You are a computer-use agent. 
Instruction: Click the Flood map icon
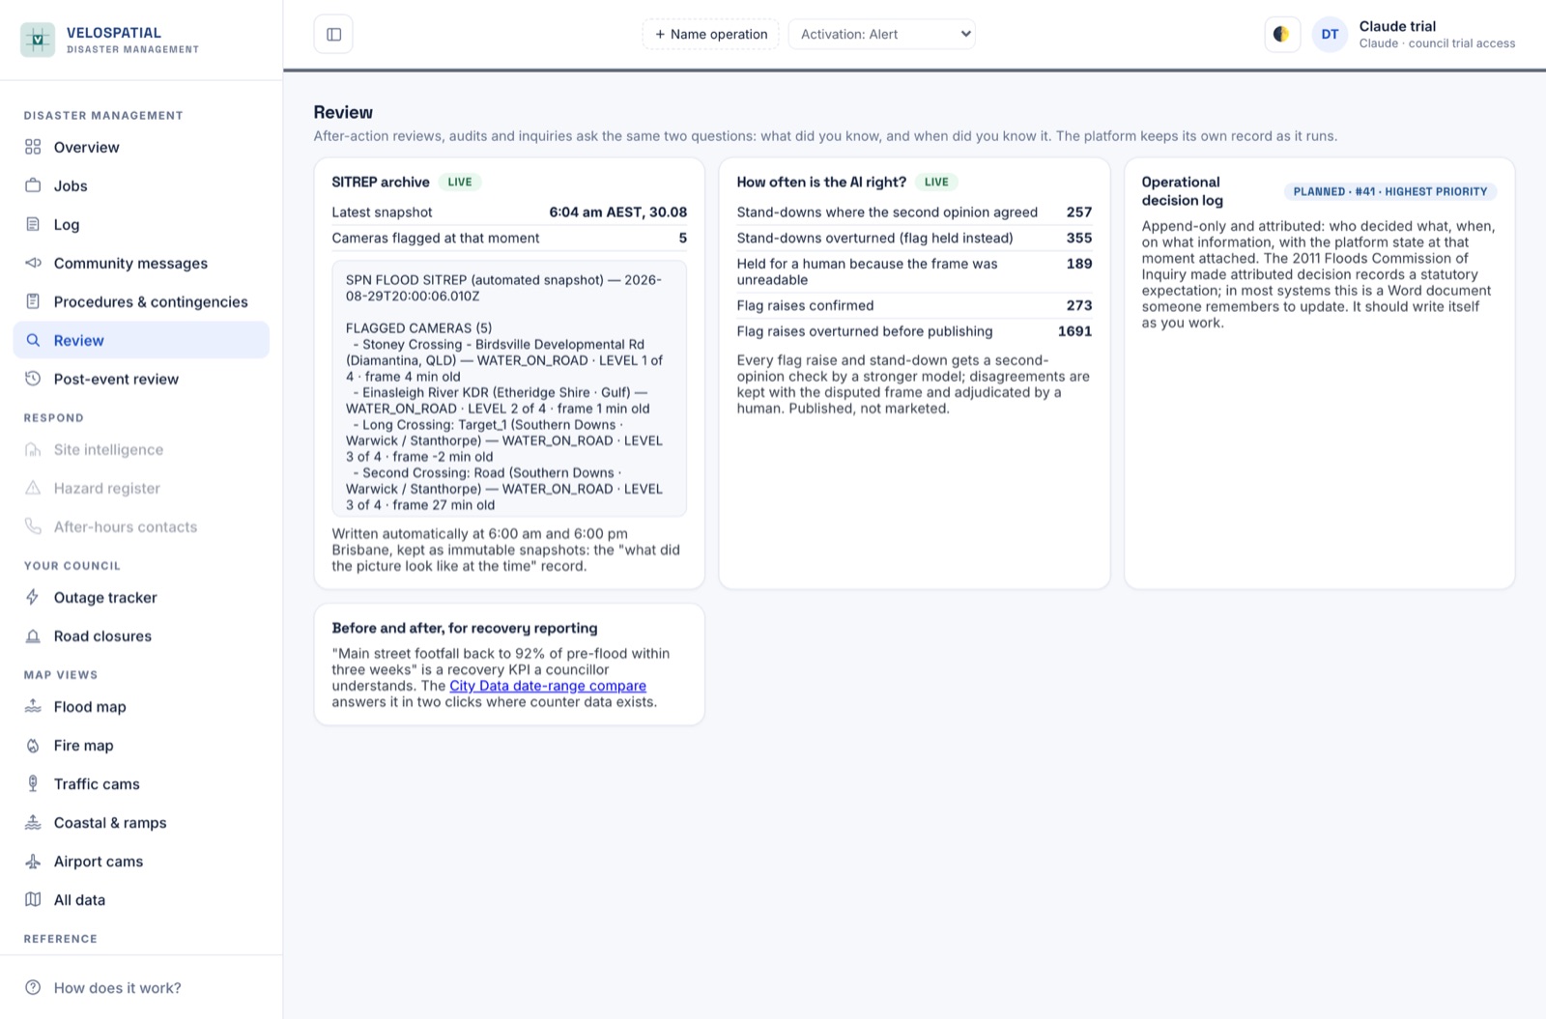tap(33, 706)
